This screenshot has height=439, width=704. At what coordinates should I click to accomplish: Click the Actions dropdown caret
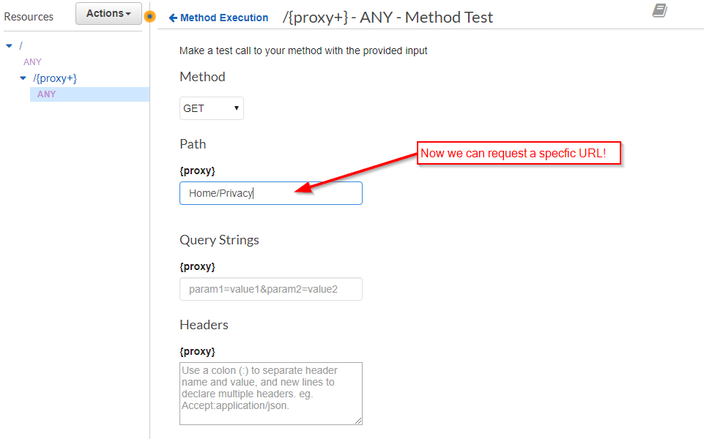[x=127, y=13]
